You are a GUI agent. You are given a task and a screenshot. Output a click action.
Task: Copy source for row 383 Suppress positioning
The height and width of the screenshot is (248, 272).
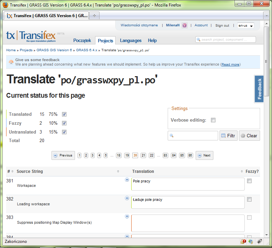[127, 216]
